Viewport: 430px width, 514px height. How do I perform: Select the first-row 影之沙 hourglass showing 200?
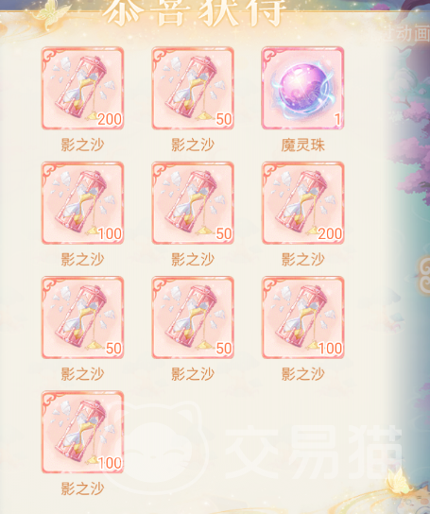pos(82,88)
